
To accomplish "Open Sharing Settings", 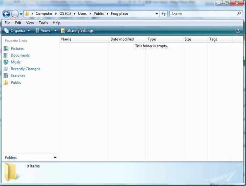I will point(77,31).
